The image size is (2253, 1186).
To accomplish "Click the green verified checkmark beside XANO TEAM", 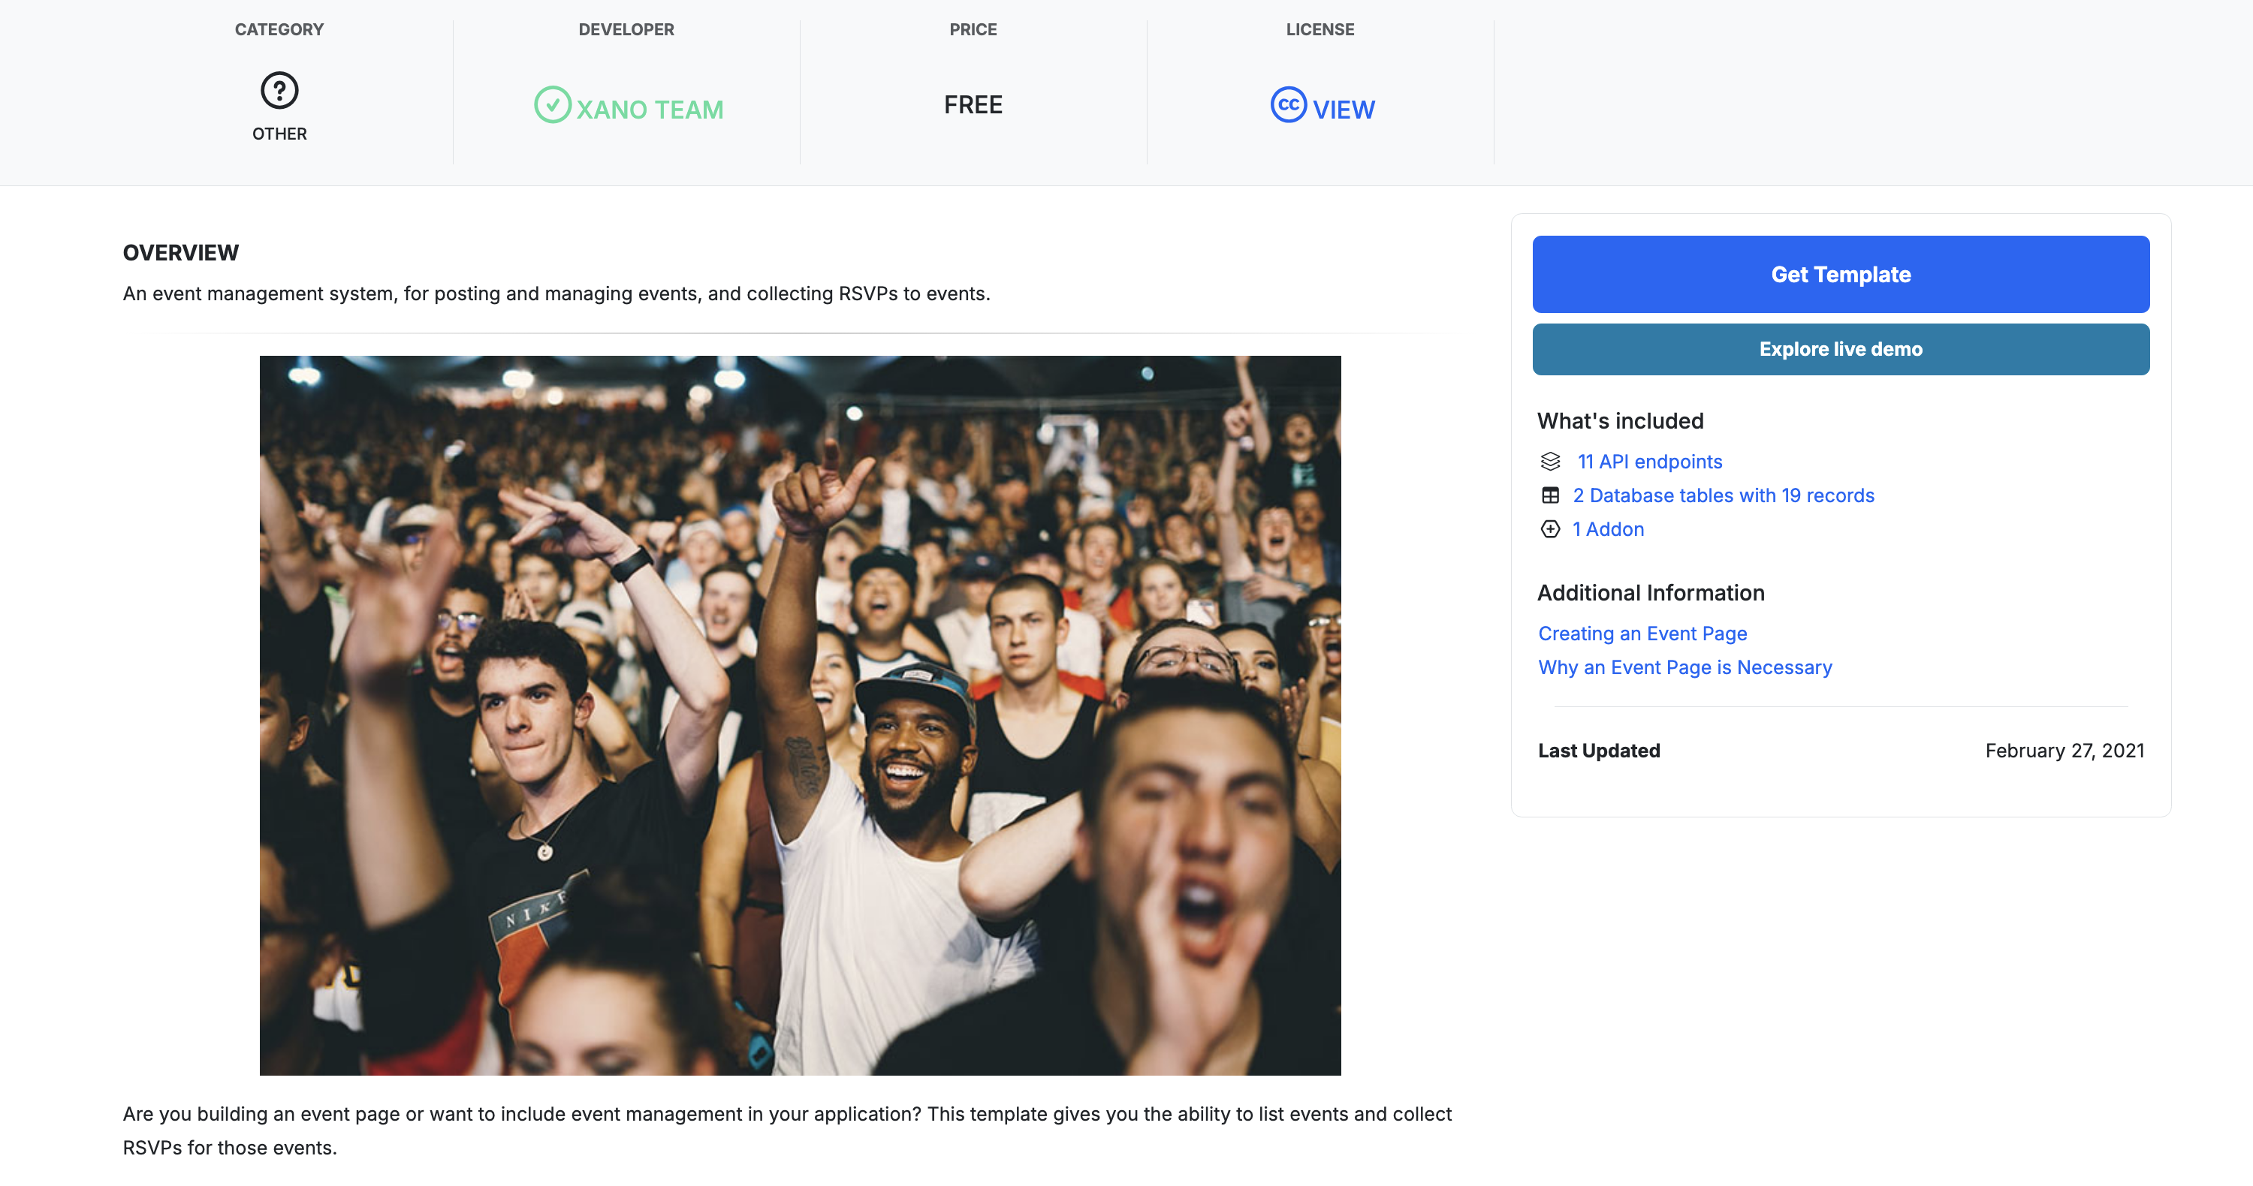I will [553, 106].
